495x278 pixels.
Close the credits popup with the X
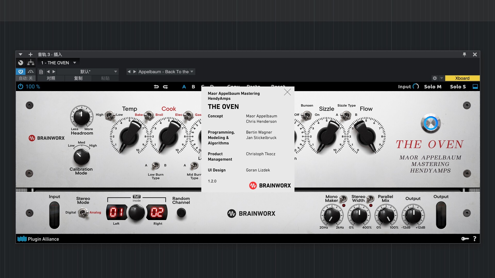click(287, 92)
